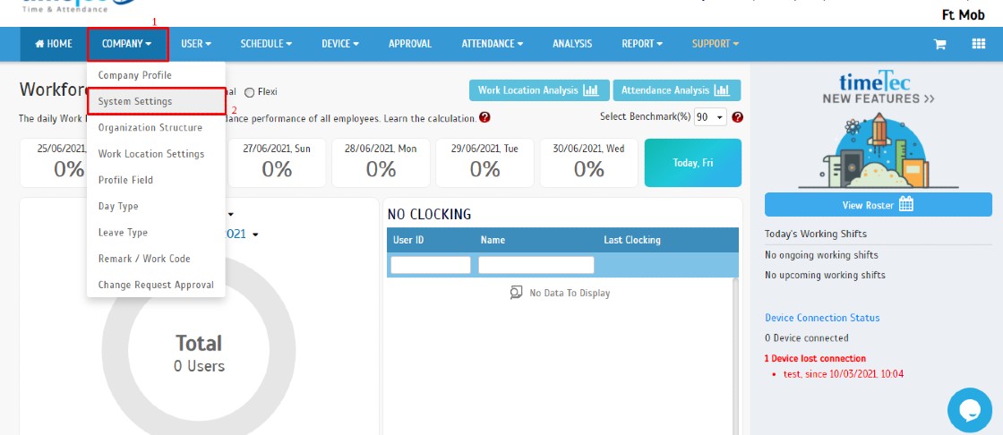Open the apps grid icon
Image resolution: width=1003 pixels, height=435 pixels.
point(978,44)
